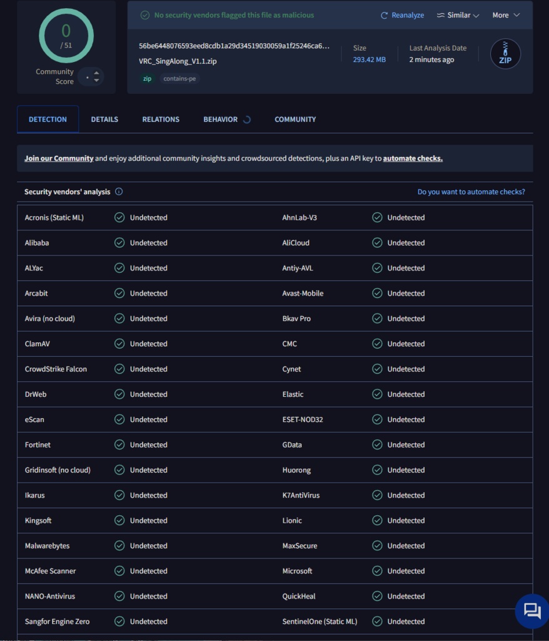Follow the automate checks link in banner

[413, 158]
